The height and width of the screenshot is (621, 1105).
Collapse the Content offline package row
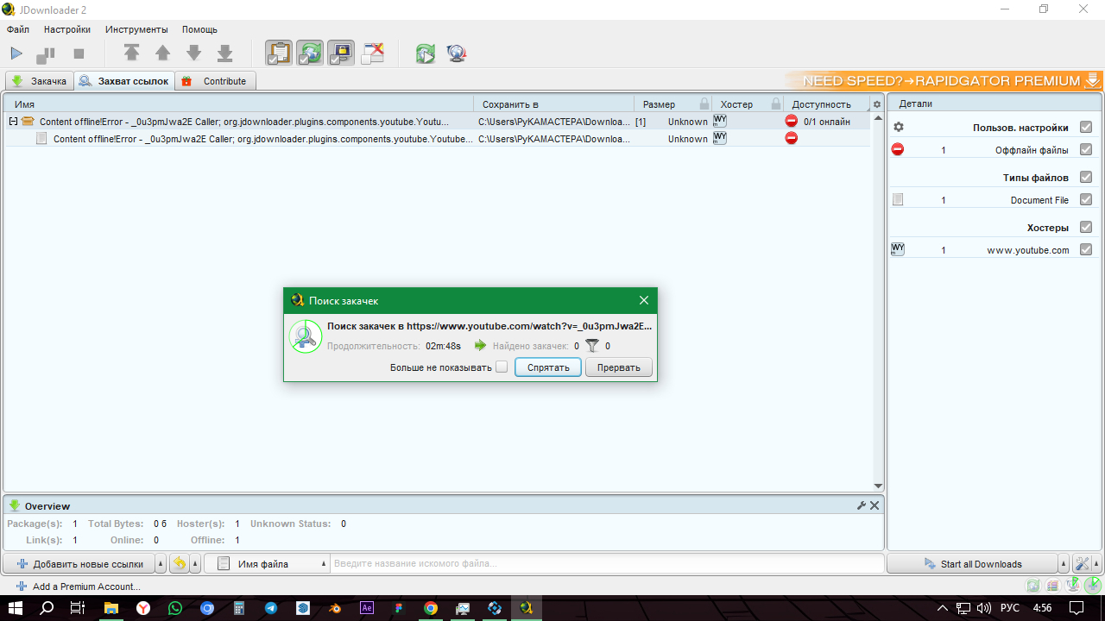pyautogui.click(x=13, y=122)
